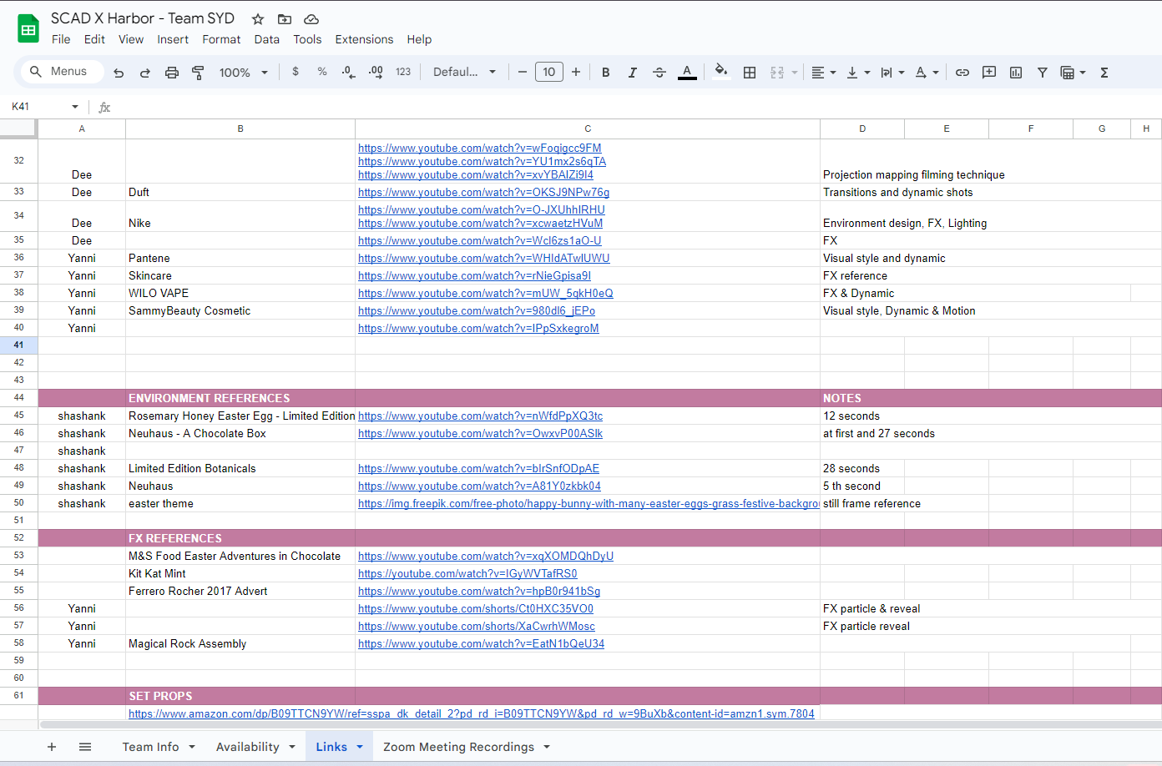Open the freepik easter bunny image link
The width and height of the screenshot is (1162, 766).
(589, 504)
